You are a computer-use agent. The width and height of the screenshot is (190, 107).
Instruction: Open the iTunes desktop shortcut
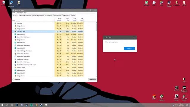154,3
